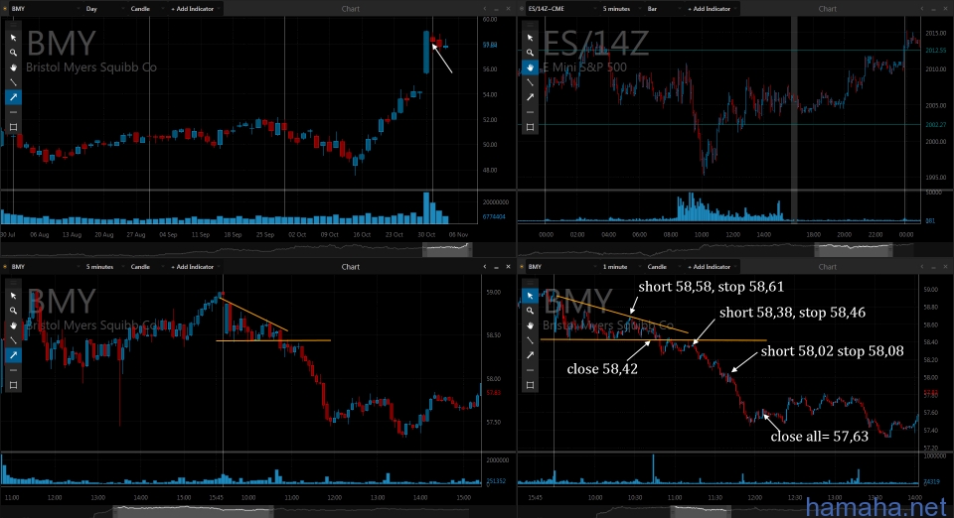Select the highlighted arrow tool in BMY 5 minutes chart
The height and width of the screenshot is (518, 954).
(x=13, y=355)
